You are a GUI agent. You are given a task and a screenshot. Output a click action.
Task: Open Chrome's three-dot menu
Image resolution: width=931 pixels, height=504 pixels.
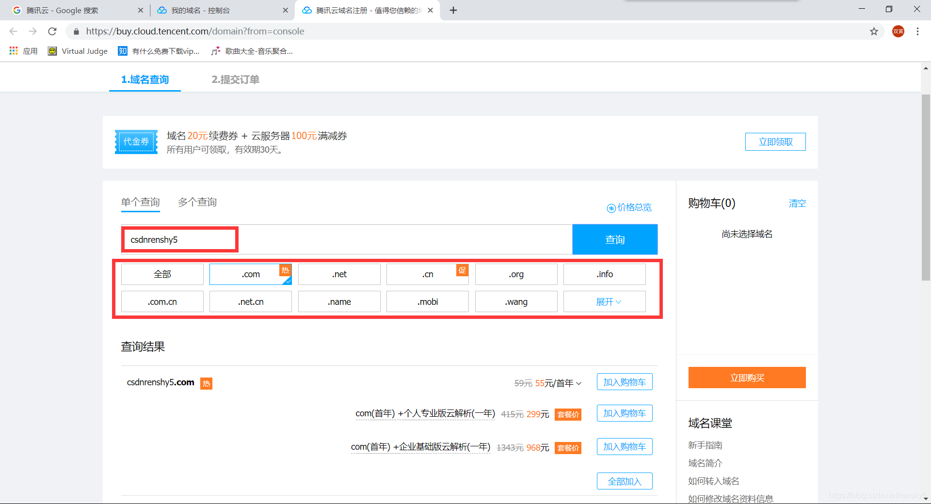pyautogui.click(x=917, y=31)
